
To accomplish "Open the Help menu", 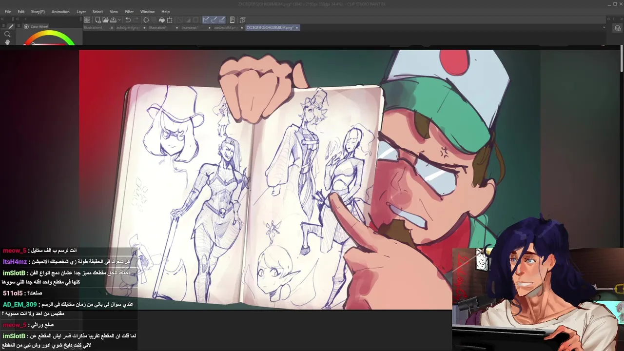I will click(x=165, y=12).
